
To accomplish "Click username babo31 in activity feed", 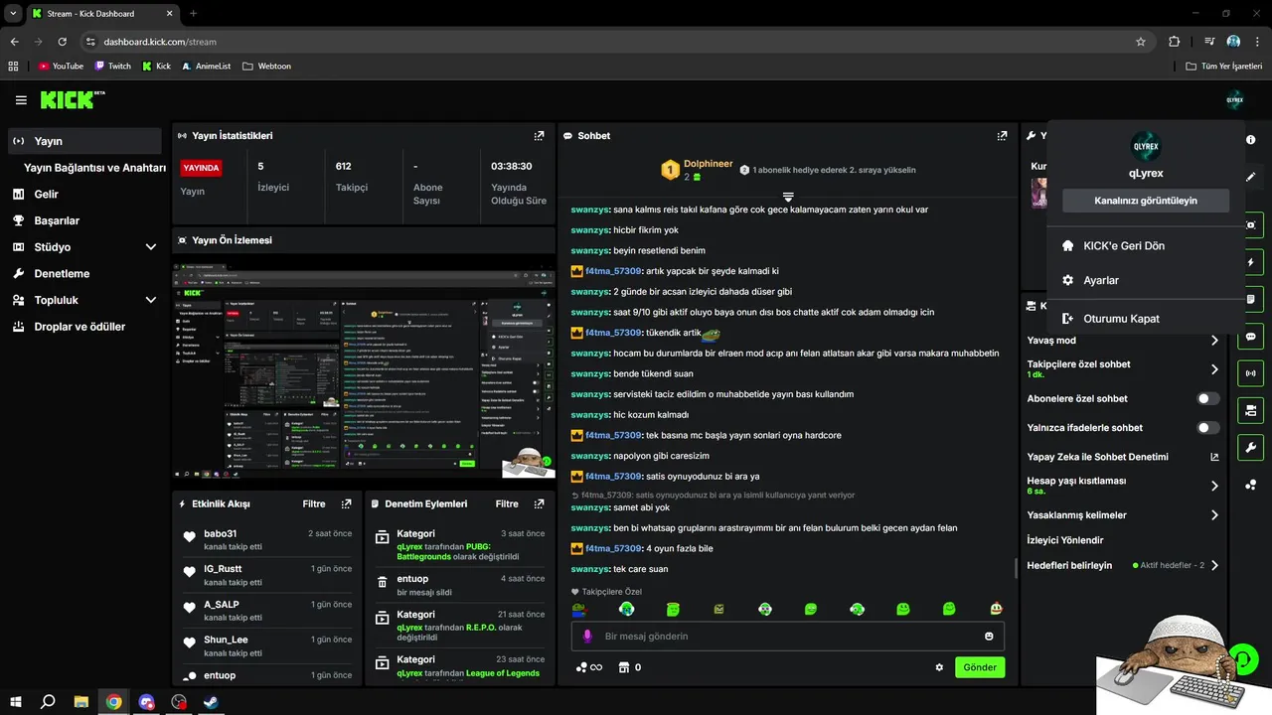I will point(221,533).
